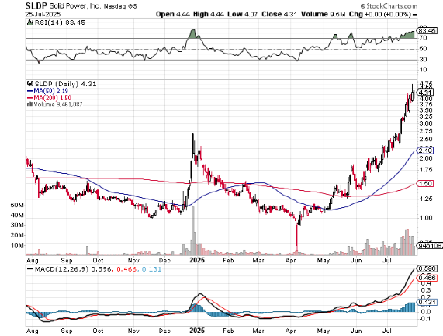Click the candlestick icon beside SLDP (Daily)

pyautogui.click(x=29, y=84)
